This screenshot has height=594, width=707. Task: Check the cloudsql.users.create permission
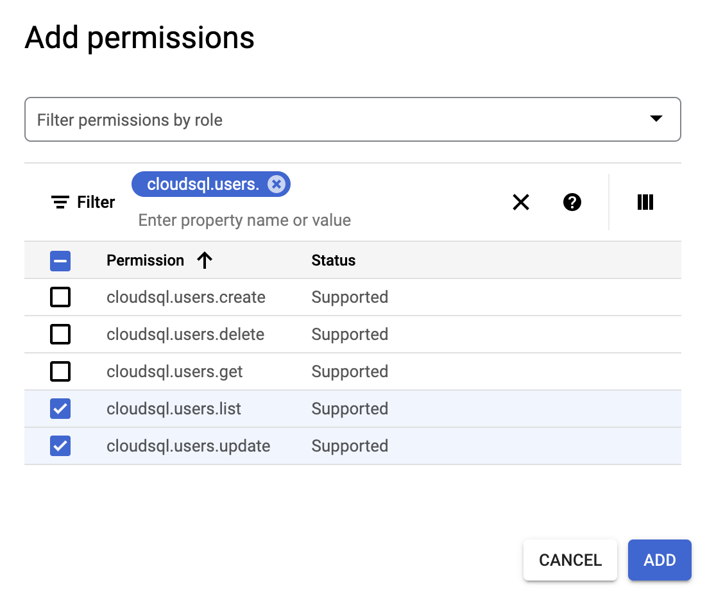[x=60, y=298]
